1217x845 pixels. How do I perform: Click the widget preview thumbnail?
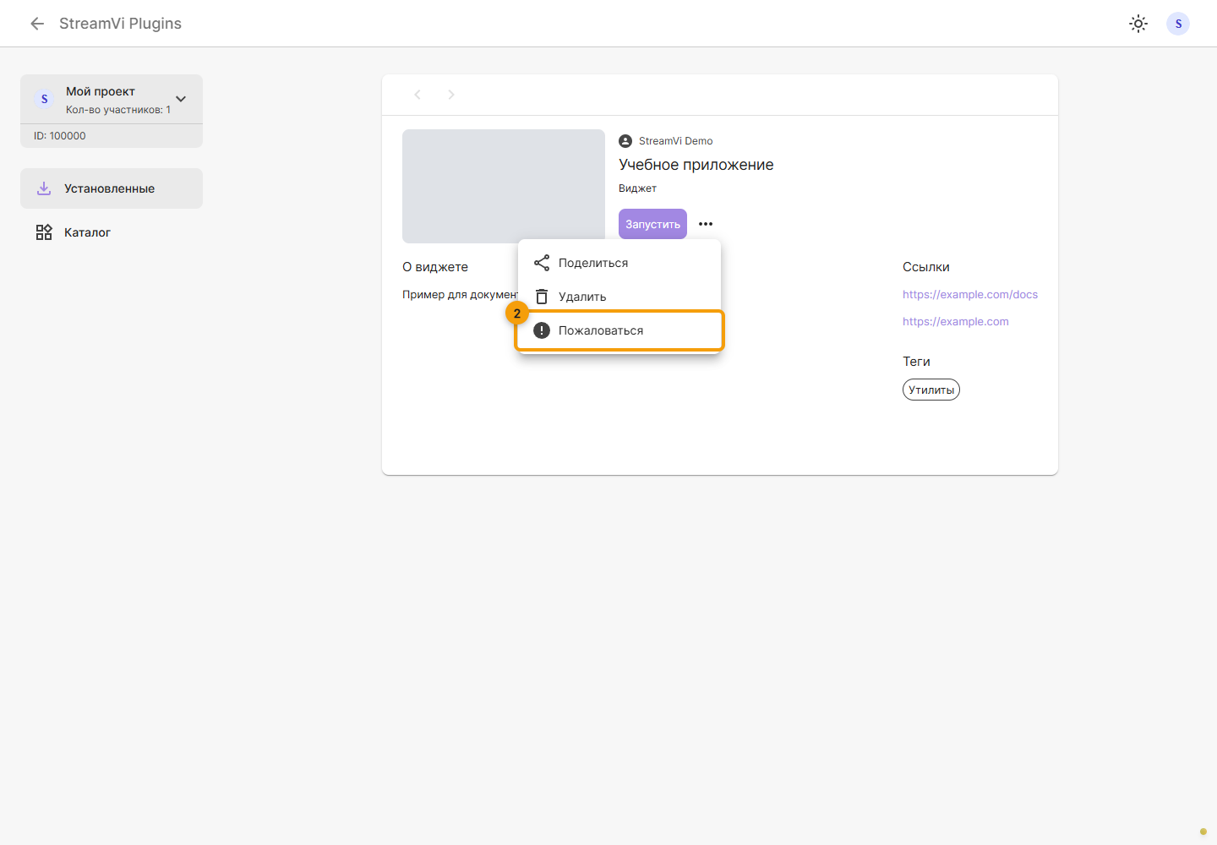(x=504, y=186)
